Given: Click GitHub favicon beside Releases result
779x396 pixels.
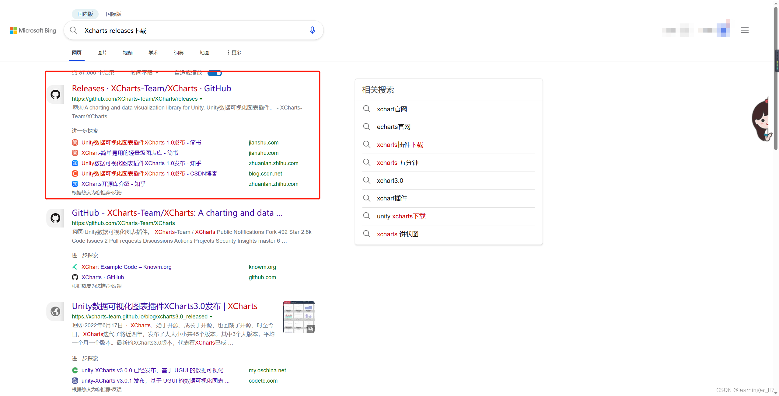Looking at the screenshot, I should click(x=55, y=94).
